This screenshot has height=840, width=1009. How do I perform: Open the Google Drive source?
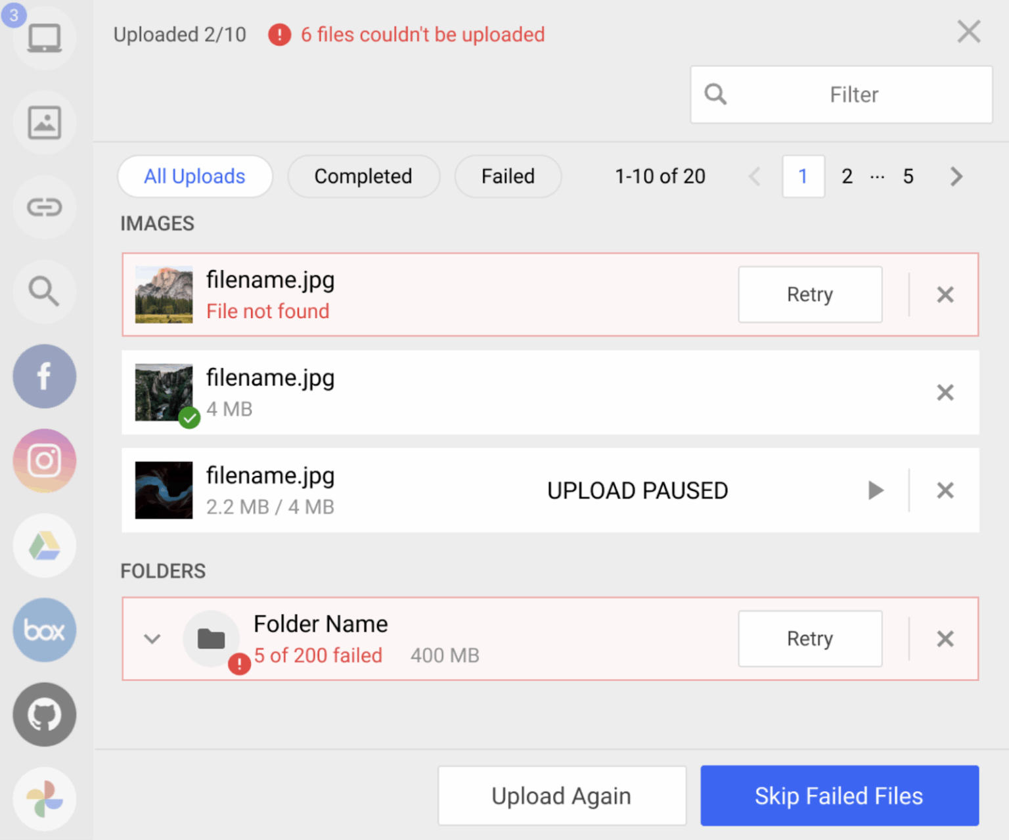pyautogui.click(x=44, y=546)
